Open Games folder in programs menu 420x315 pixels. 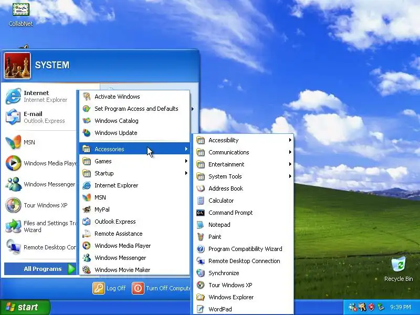(x=134, y=161)
